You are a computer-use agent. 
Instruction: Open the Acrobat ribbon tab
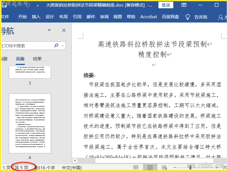pyautogui.click(x=148, y=17)
